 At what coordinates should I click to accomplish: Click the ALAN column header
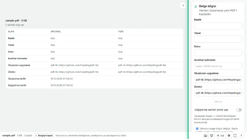click(11, 31)
